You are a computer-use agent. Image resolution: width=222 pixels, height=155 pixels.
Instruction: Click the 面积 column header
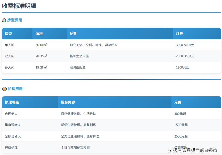tap(39, 34)
